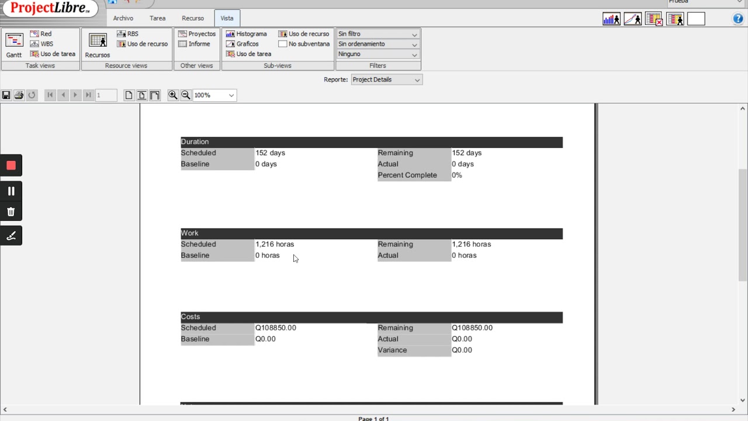The height and width of the screenshot is (421, 748).
Task: Open the Informe report view
Action: point(194,44)
